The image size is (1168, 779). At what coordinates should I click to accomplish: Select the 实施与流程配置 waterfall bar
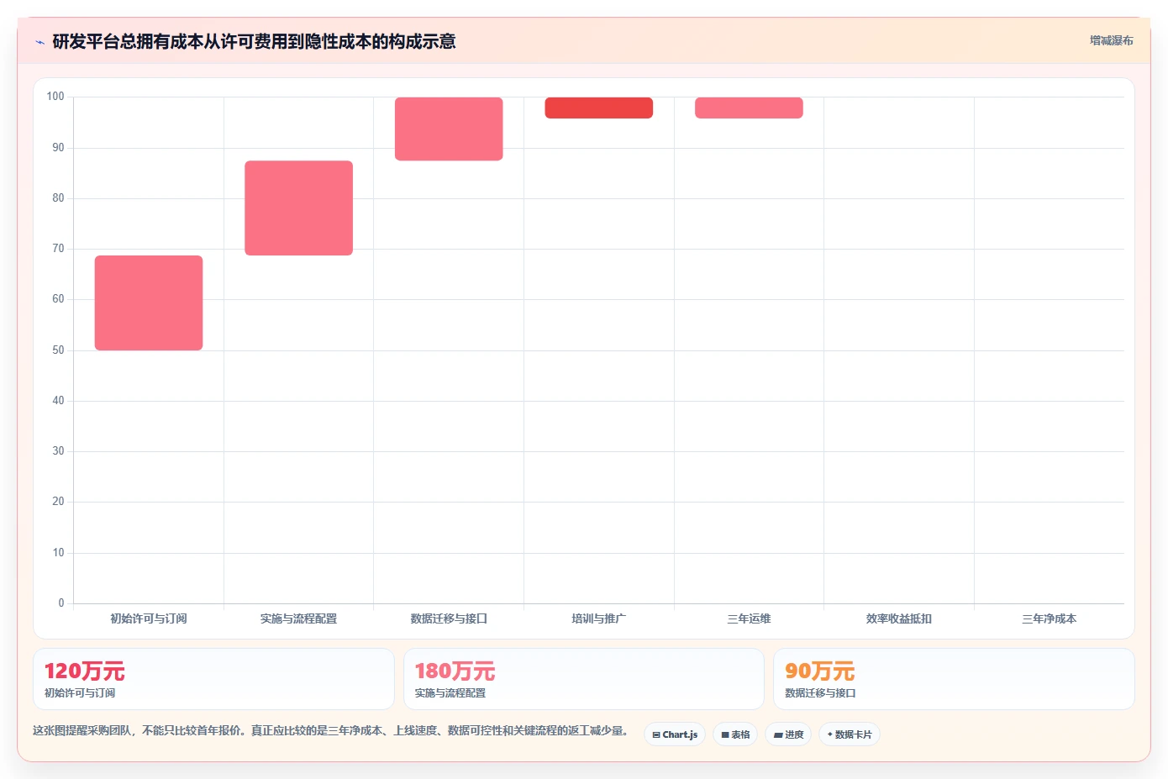pos(298,208)
